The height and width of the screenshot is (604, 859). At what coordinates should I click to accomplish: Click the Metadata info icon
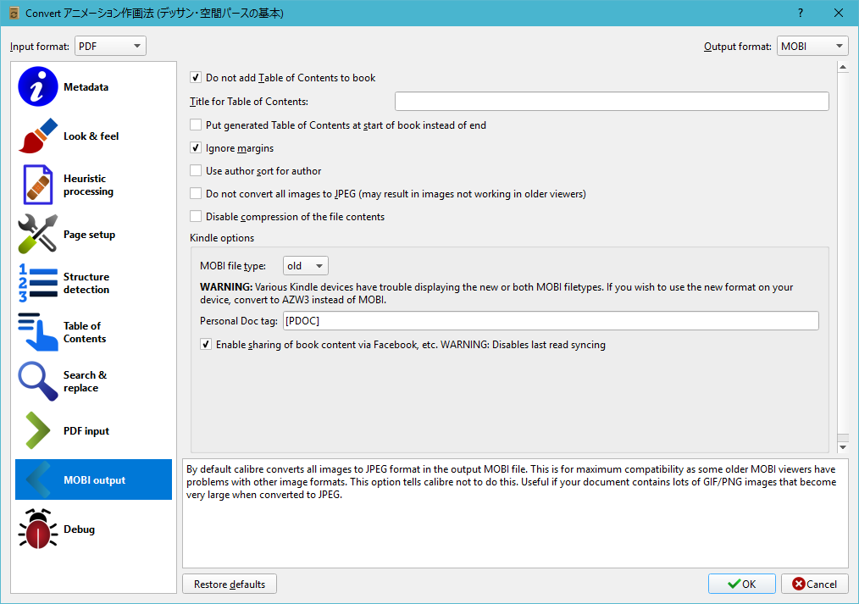click(x=38, y=86)
